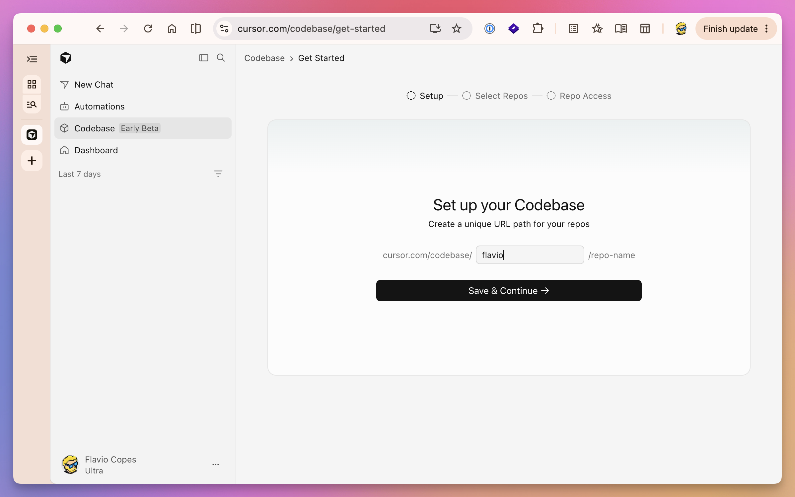Reload the current page

pos(148,29)
